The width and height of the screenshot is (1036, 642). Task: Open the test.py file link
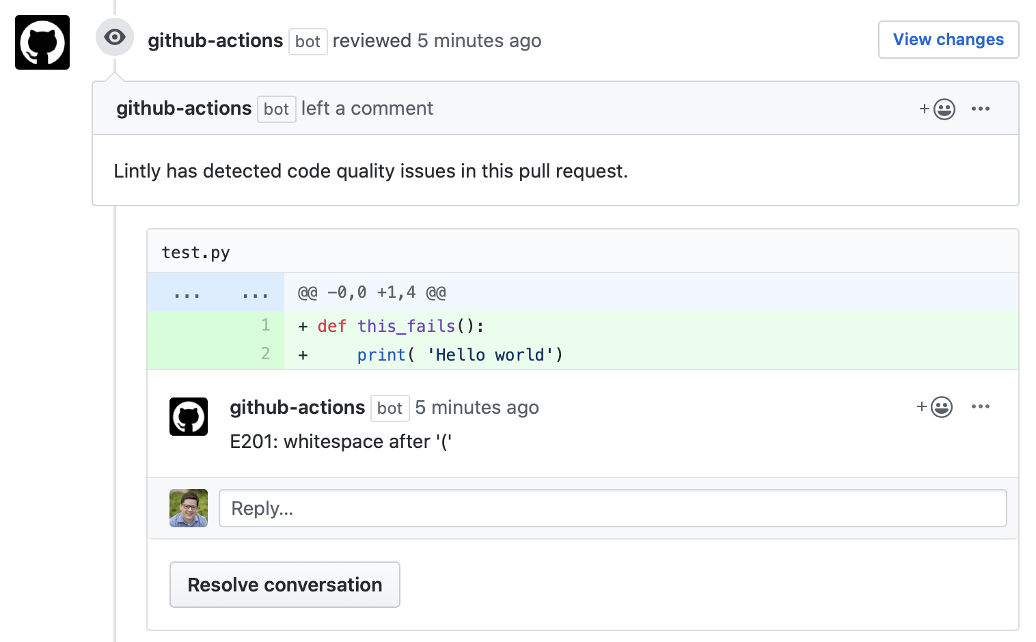(x=195, y=253)
